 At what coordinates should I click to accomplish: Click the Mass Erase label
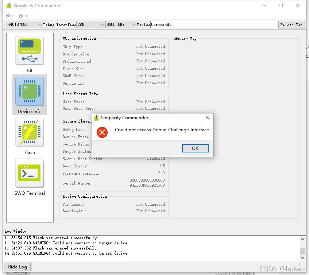[74, 102]
